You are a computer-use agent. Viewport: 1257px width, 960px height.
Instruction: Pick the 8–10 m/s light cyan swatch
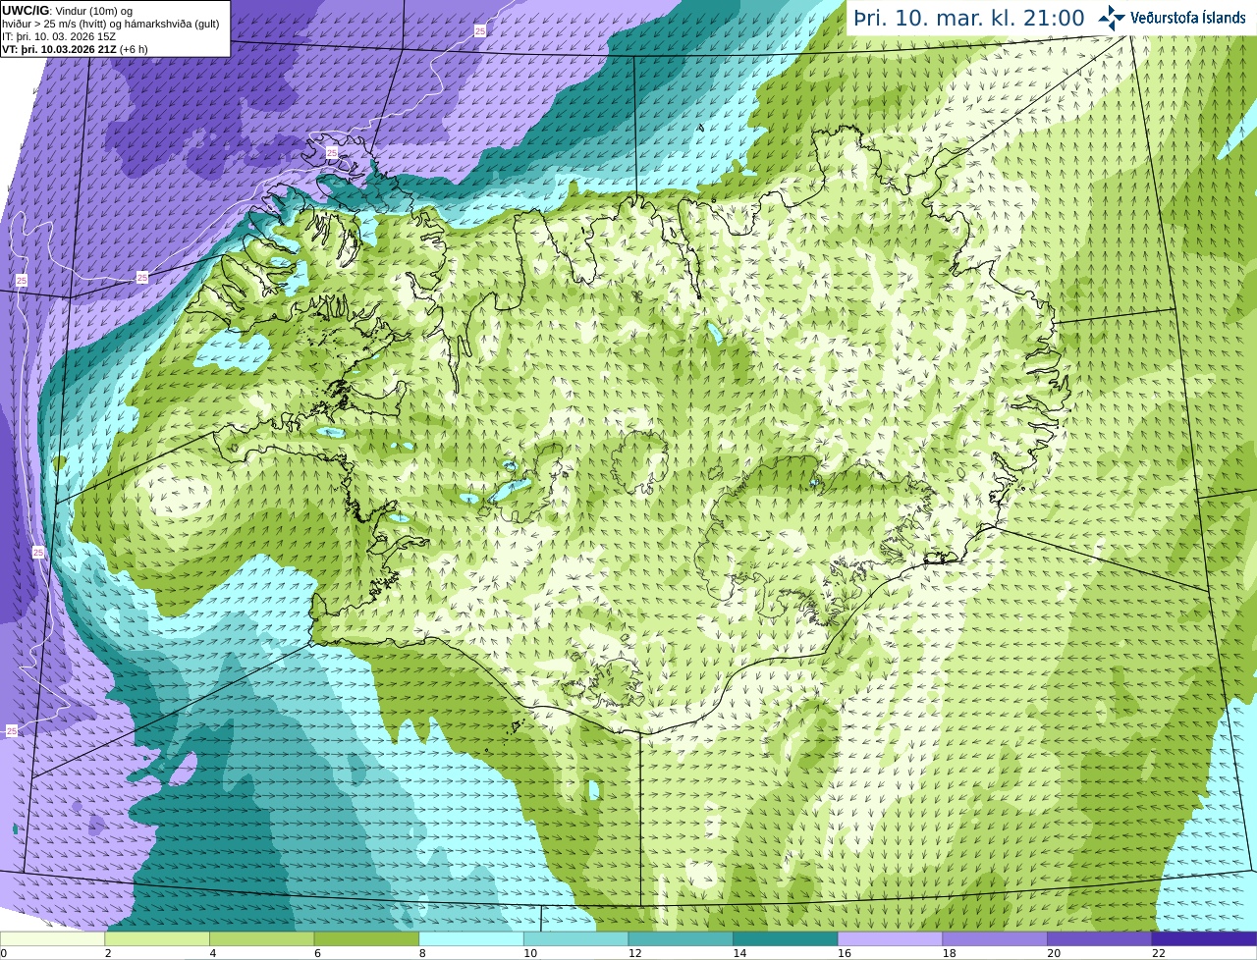[x=471, y=938]
